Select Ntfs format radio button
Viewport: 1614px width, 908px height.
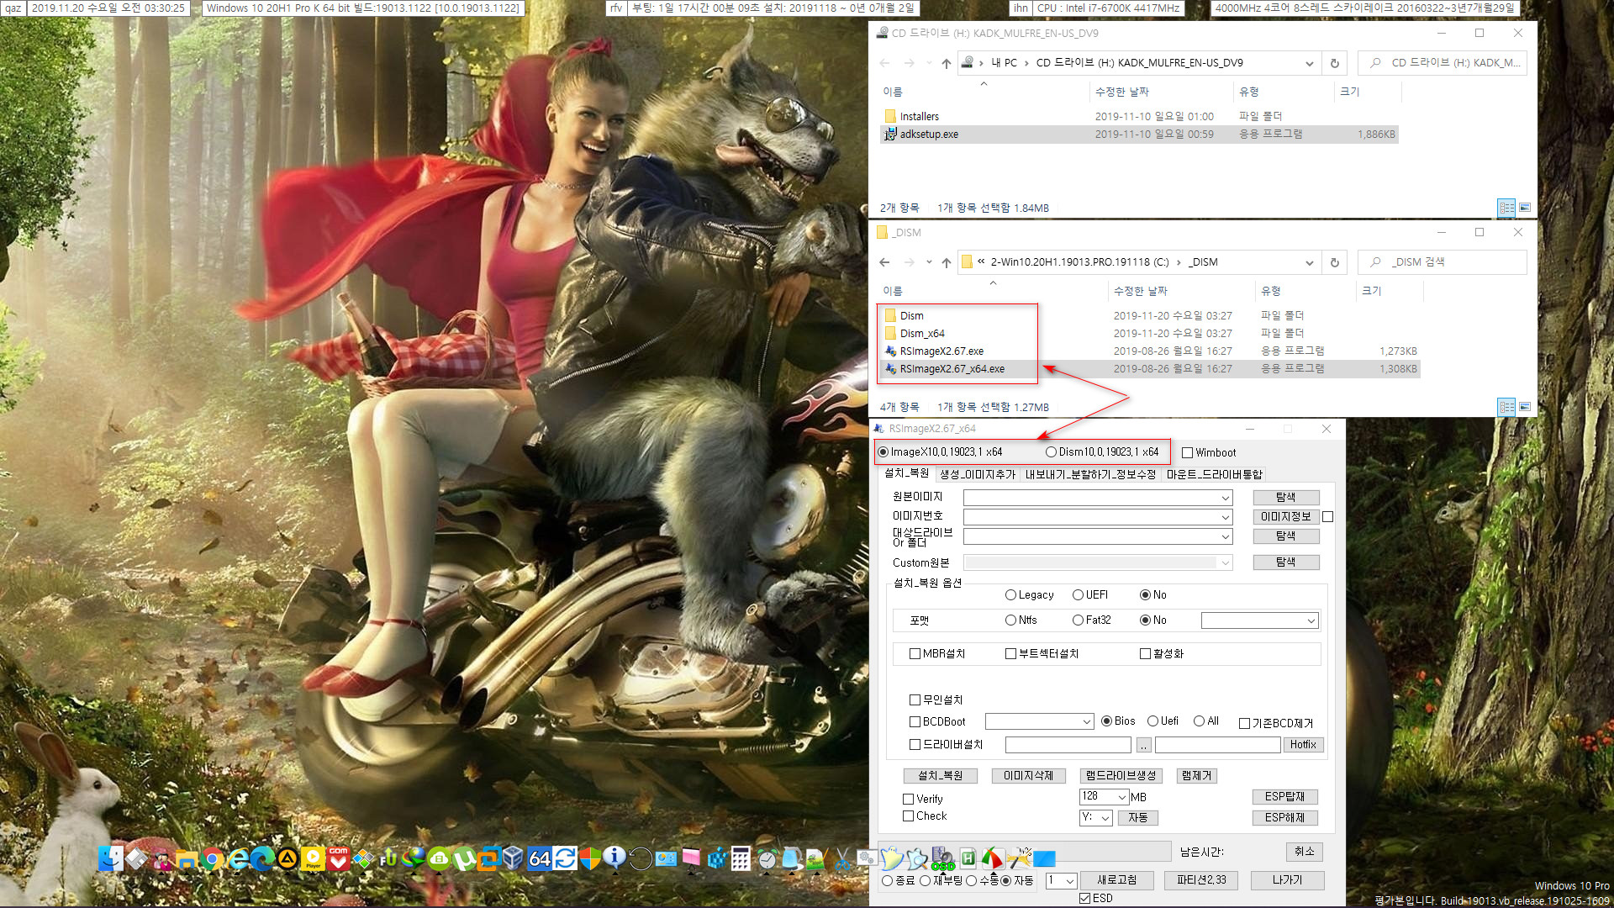pyautogui.click(x=1010, y=620)
